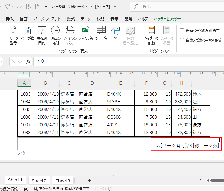The image size is (224, 191).
Task: Cancel formula entry with X icon
Action: click(13, 62)
